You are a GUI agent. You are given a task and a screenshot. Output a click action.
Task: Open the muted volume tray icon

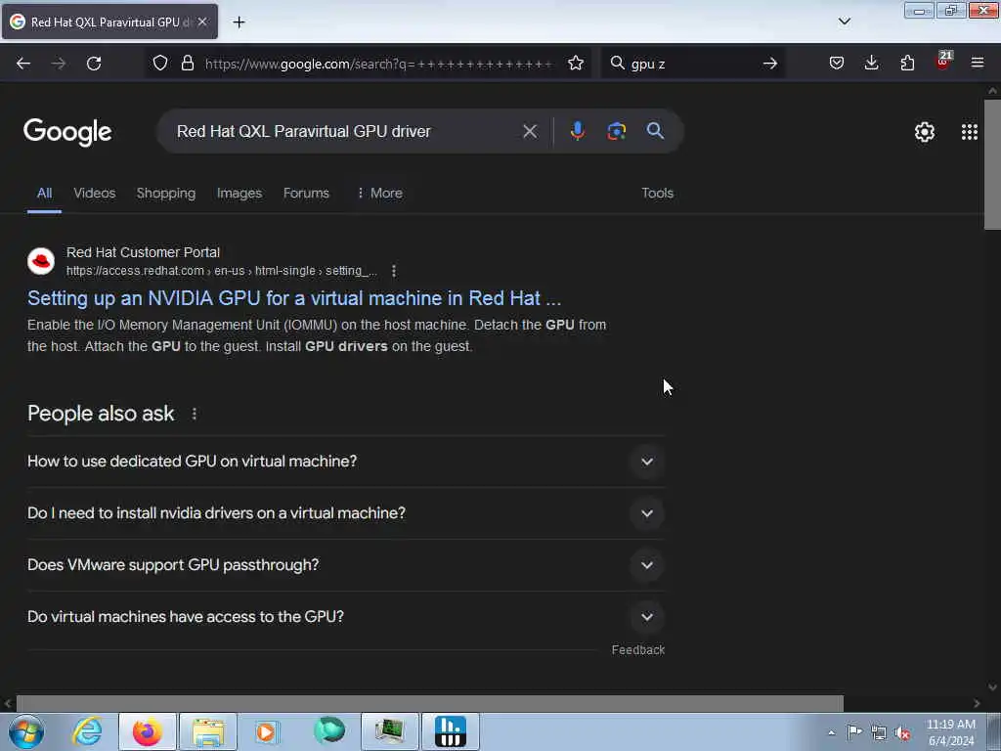point(902,732)
